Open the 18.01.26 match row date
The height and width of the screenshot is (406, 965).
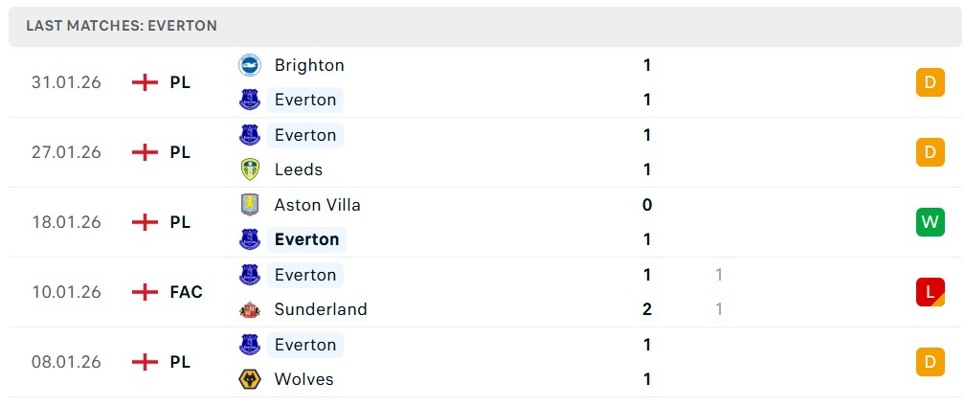point(66,222)
